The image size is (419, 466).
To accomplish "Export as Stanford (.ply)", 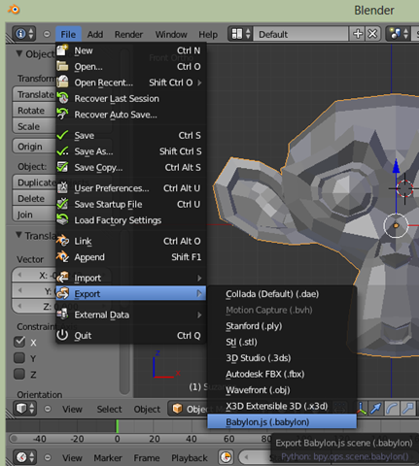I will [282, 326].
